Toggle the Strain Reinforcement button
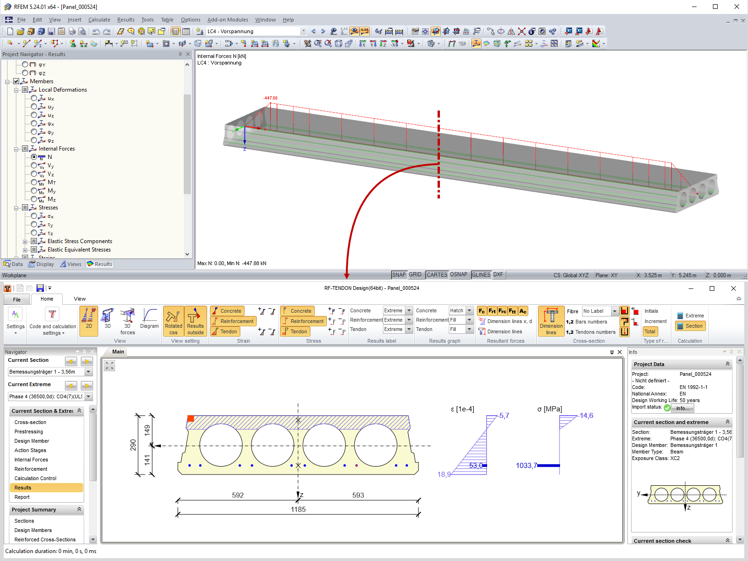Image resolution: width=748 pixels, height=561 pixels. point(232,321)
